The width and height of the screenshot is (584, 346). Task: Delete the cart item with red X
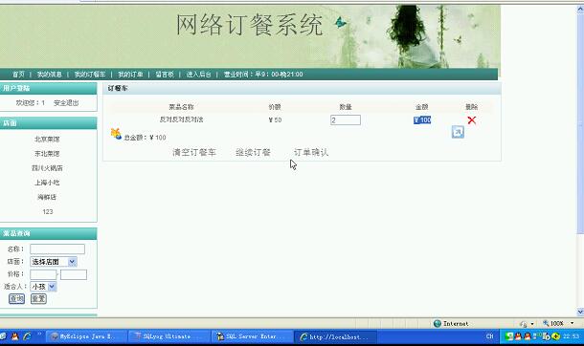[x=472, y=120]
